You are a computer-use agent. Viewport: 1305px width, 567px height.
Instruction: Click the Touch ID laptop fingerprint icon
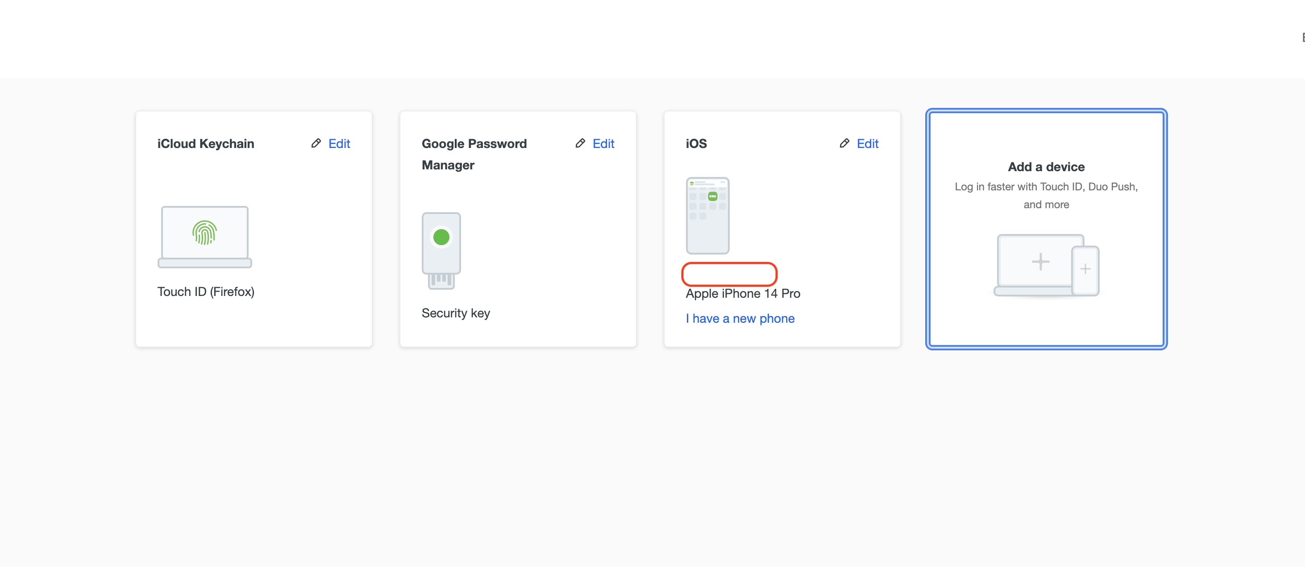pos(205,236)
